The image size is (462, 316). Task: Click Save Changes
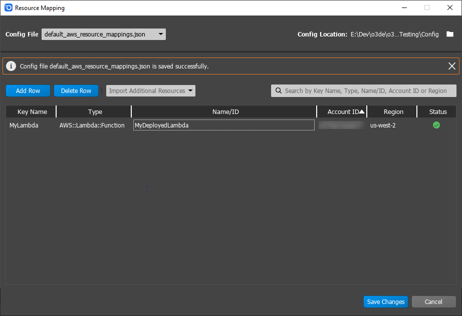pyautogui.click(x=385, y=301)
